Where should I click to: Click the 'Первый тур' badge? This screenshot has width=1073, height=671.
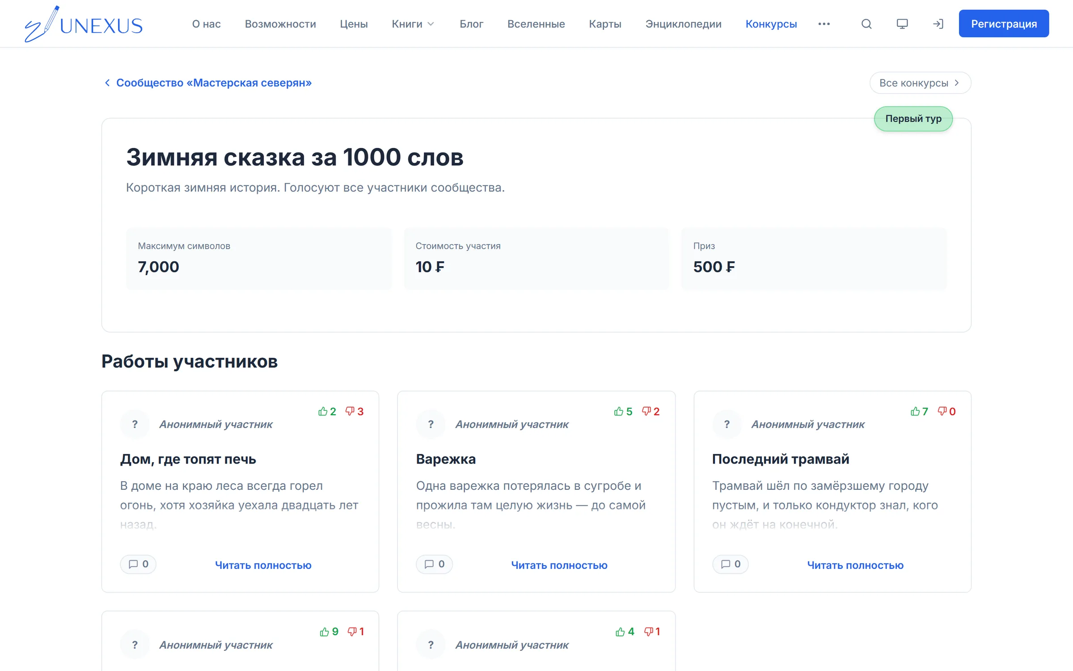click(x=913, y=119)
